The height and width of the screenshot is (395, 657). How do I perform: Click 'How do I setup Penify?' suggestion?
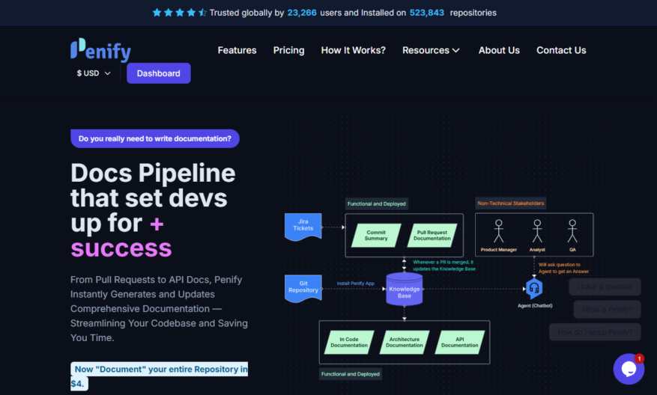pyautogui.click(x=595, y=332)
